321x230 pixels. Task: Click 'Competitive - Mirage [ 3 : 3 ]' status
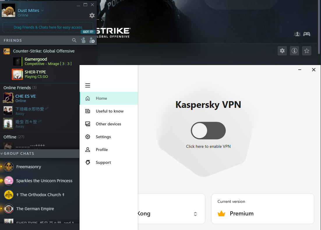[48, 64]
